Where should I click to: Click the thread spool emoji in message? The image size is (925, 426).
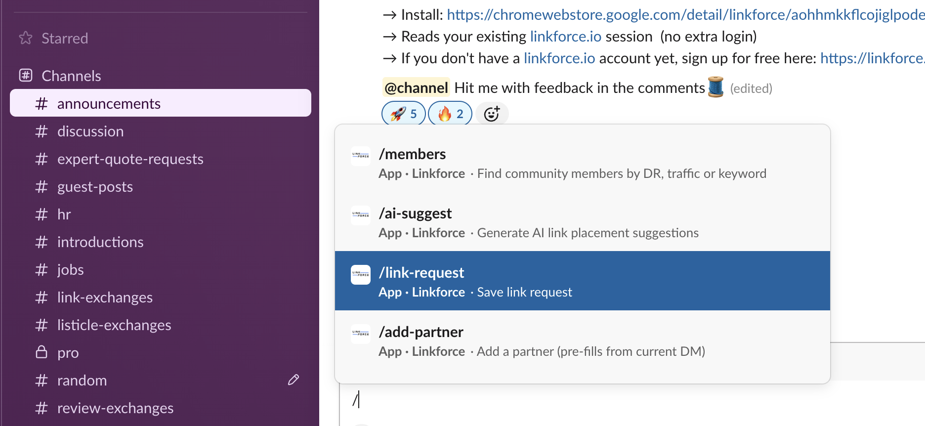point(715,87)
